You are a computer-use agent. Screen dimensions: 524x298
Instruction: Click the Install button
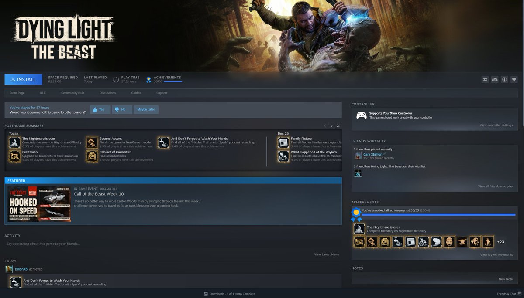pos(23,79)
